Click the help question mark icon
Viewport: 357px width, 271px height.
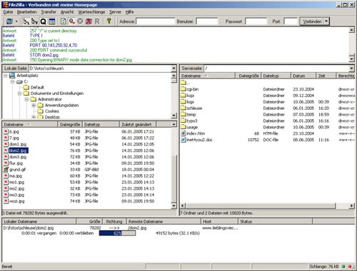(x=109, y=21)
